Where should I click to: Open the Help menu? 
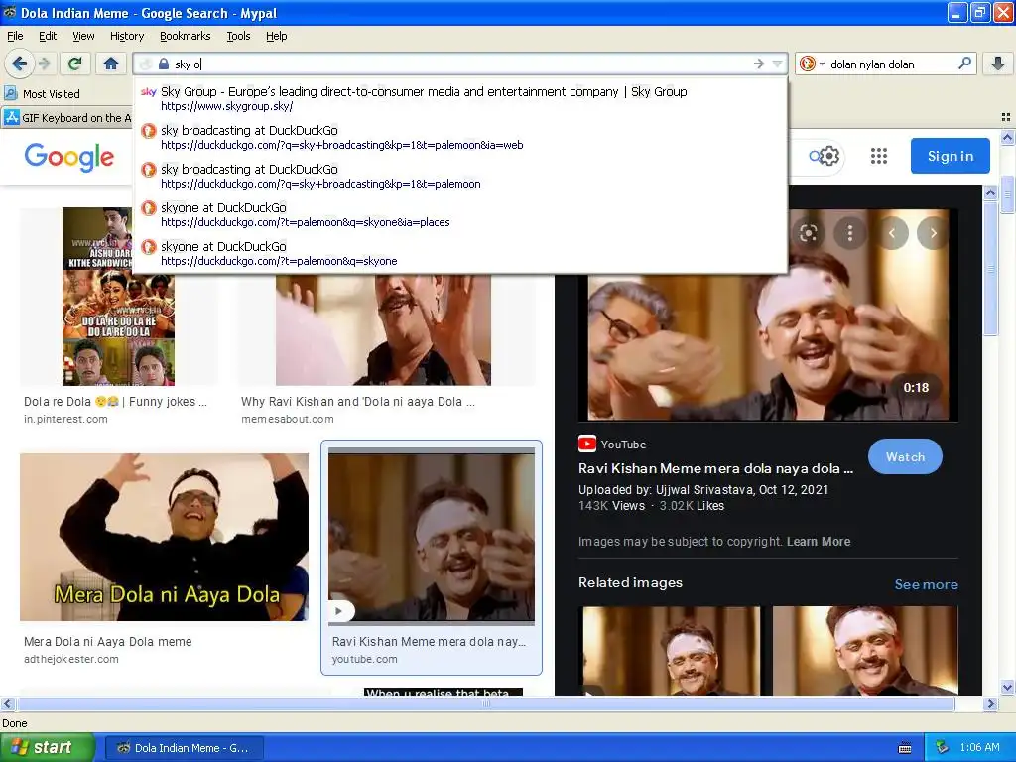pyautogui.click(x=276, y=36)
